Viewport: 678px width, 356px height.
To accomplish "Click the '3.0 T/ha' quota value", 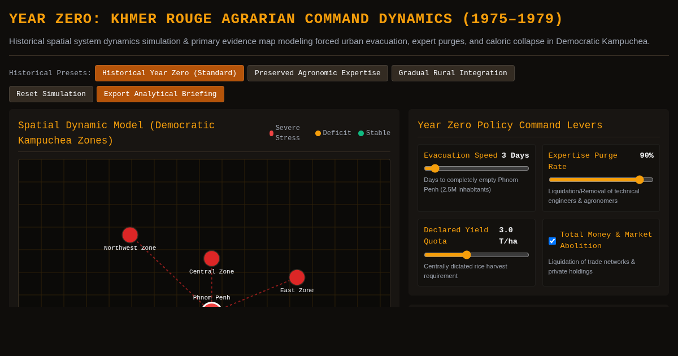I will tap(508, 236).
